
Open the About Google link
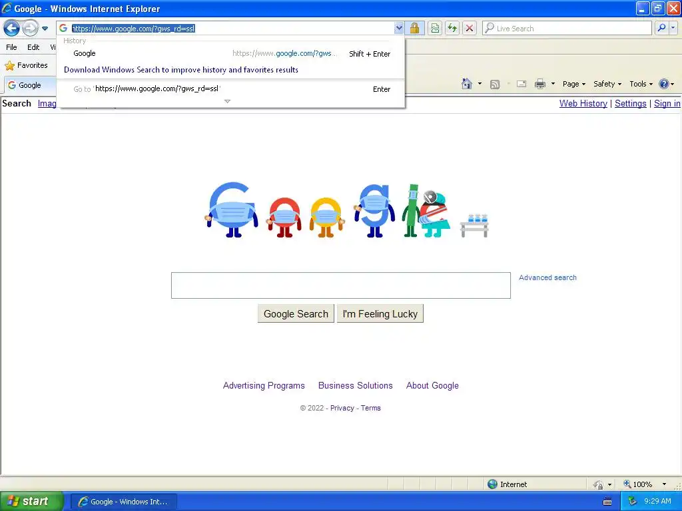click(432, 386)
